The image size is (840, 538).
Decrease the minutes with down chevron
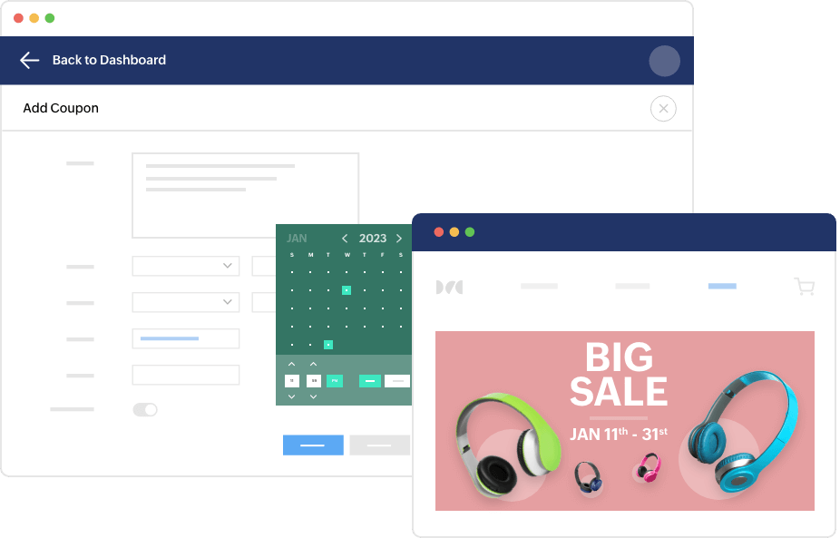pyautogui.click(x=313, y=396)
